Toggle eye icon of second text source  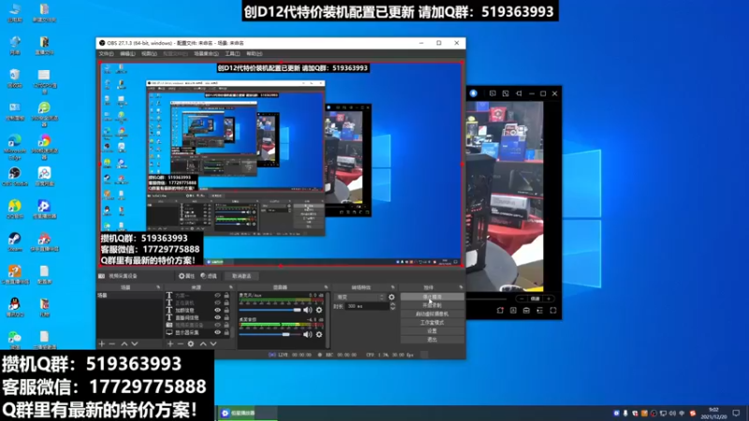218,302
